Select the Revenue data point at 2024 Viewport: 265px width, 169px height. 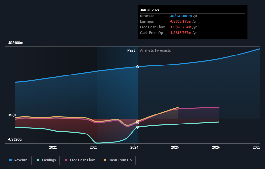138,67
